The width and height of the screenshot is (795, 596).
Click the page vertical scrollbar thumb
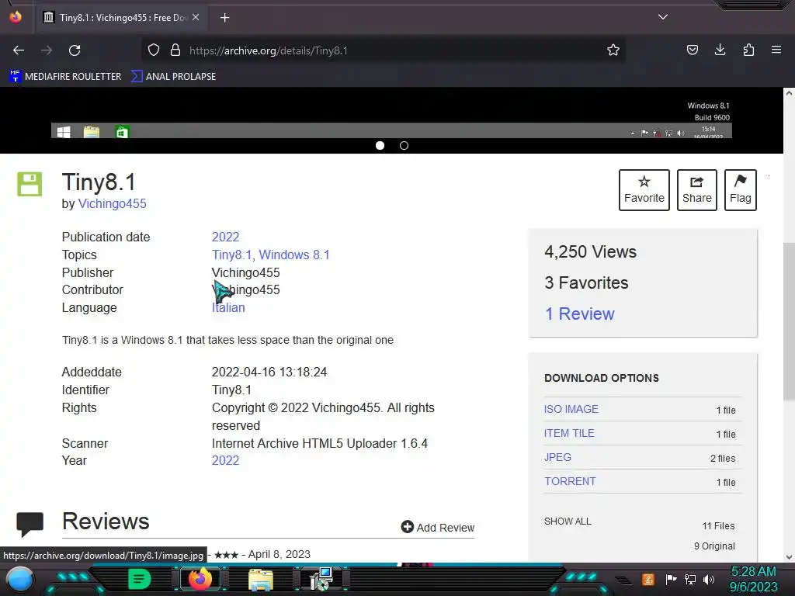click(x=789, y=321)
